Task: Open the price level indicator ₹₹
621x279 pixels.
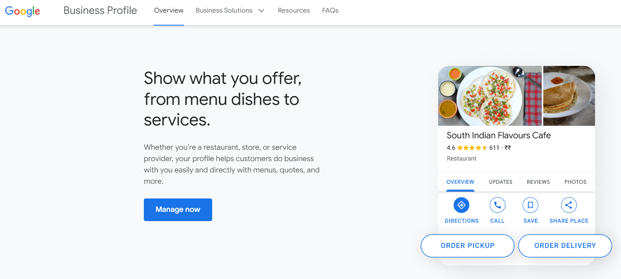Action: [508, 148]
